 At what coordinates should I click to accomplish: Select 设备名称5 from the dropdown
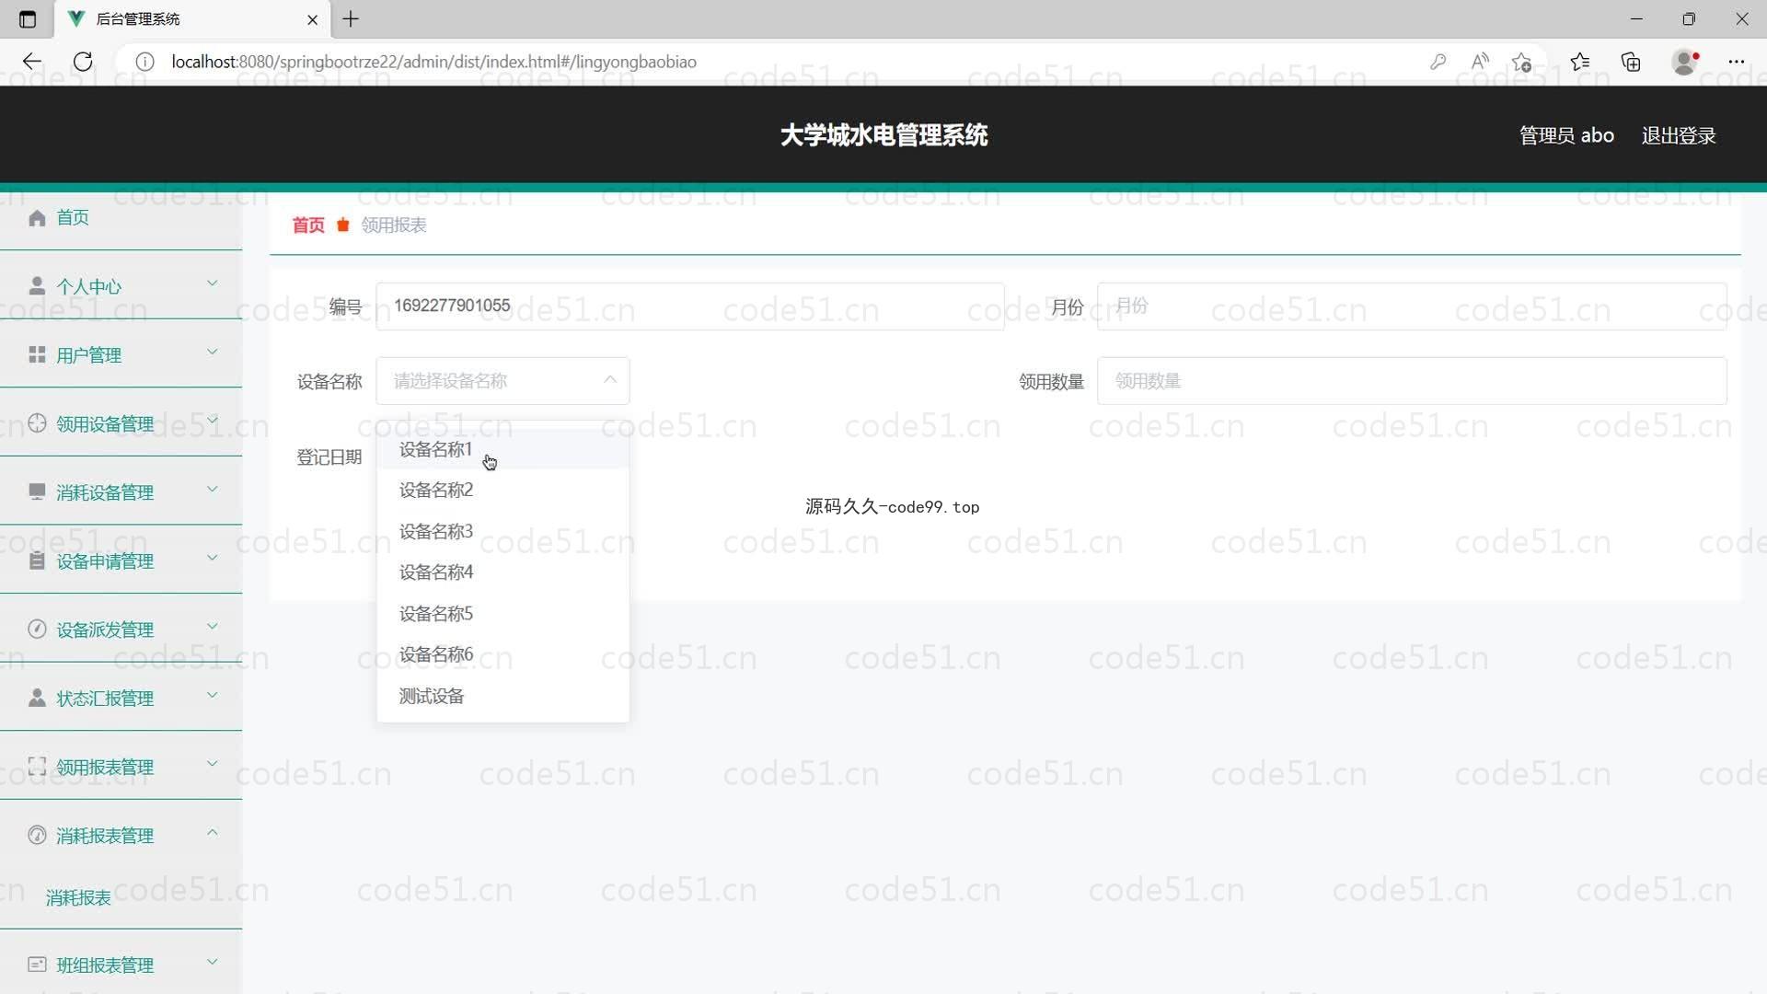pos(502,613)
